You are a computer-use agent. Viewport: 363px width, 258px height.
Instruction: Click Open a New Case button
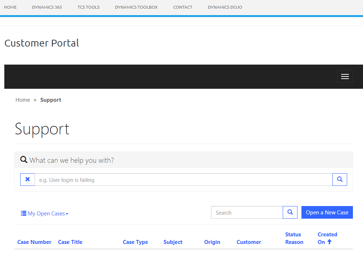327,212
